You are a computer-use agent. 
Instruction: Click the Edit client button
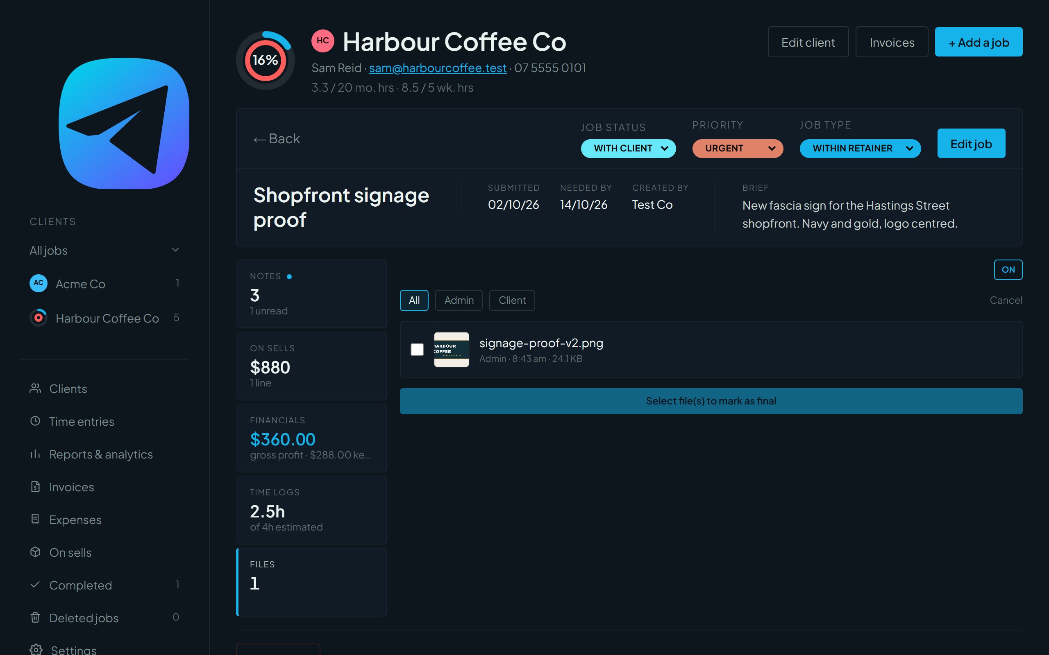point(808,42)
